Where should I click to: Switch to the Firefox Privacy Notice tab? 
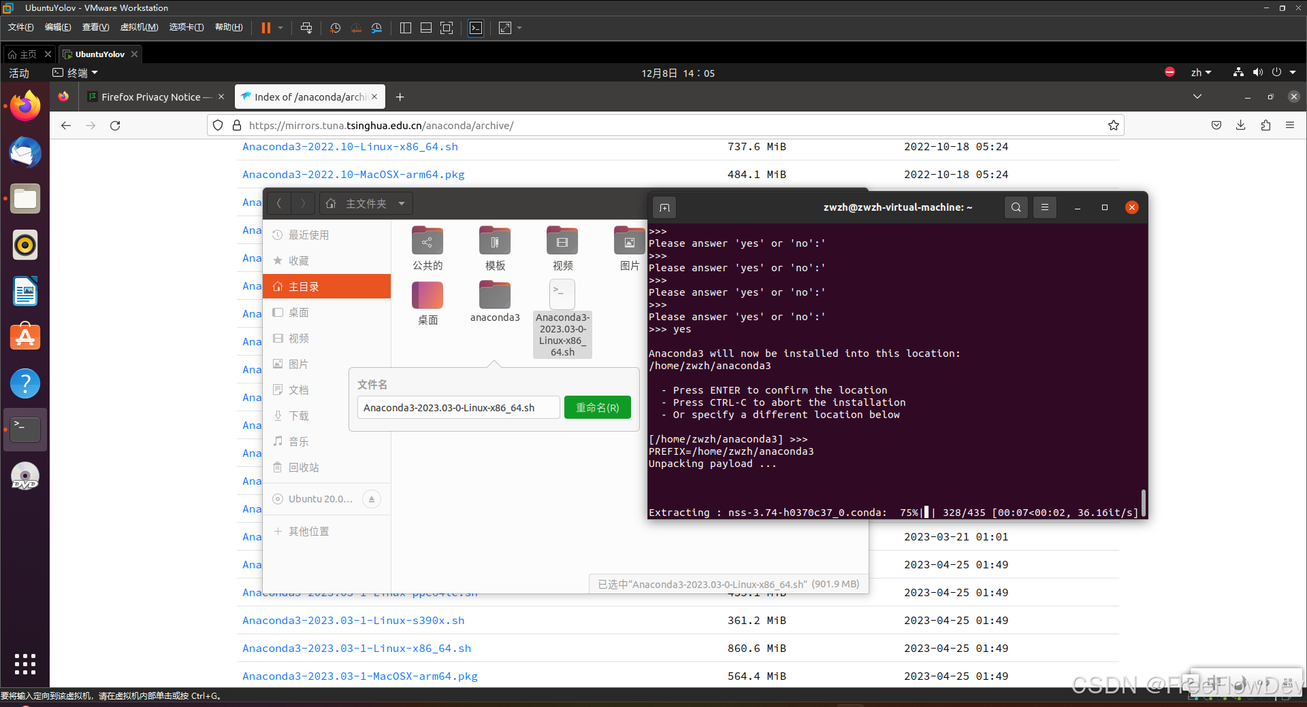point(151,97)
